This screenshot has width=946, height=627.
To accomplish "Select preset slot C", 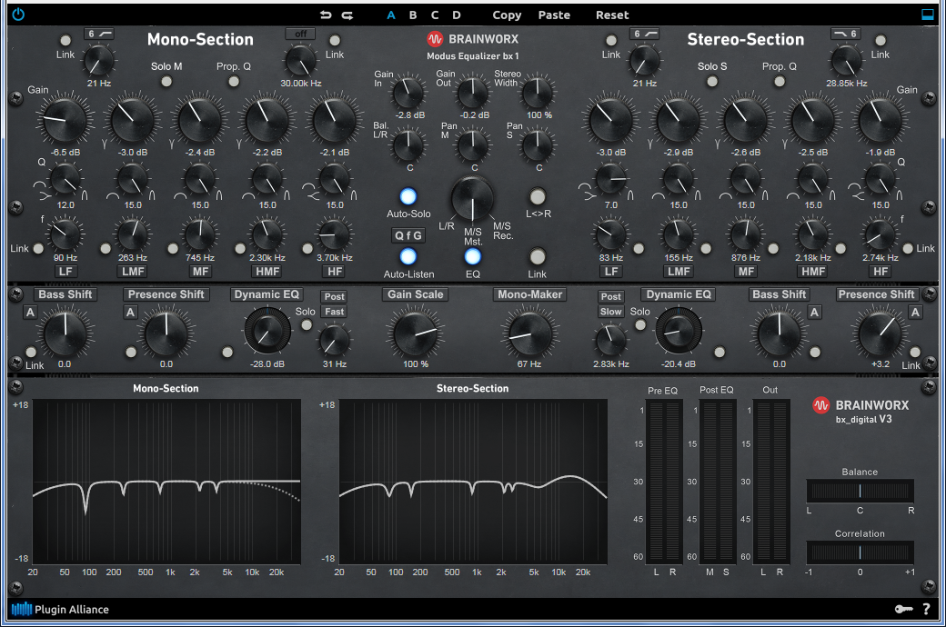I will pyautogui.click(x=435, y=15).
